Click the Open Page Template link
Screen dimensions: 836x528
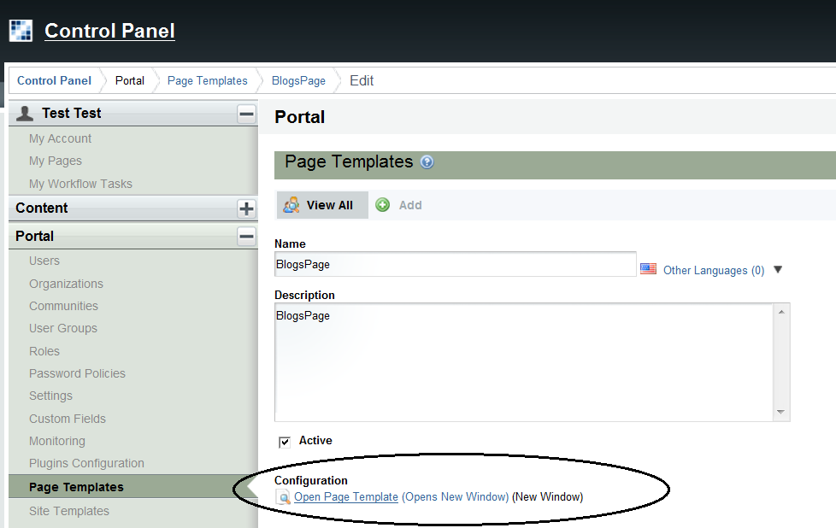(x=346, y=496)
